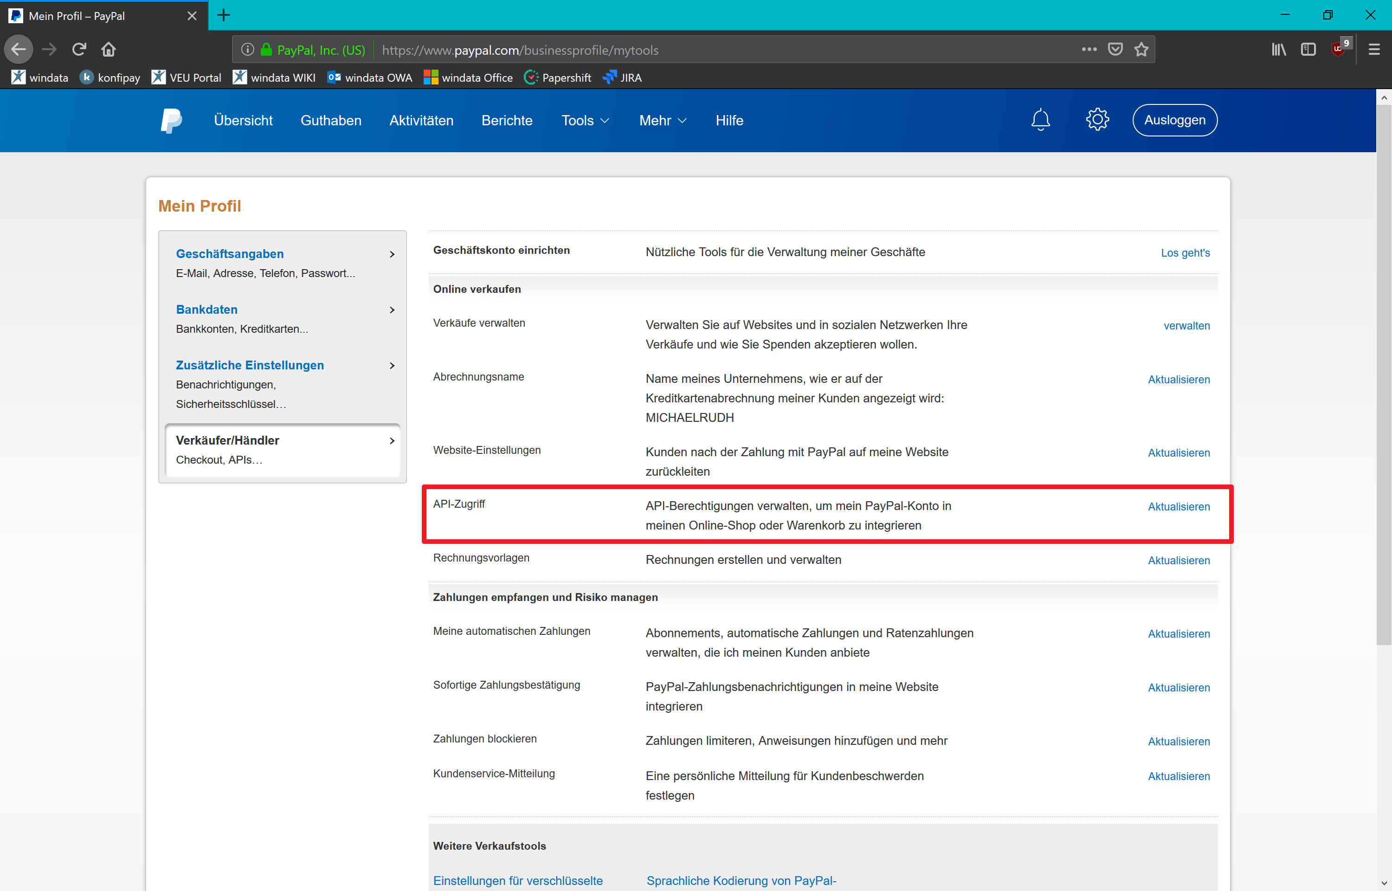This screenshot has width=1392, height=891.
Task: Expand Bankdaten section chevron
Action: pyautogui.click(x=392, y=310)
